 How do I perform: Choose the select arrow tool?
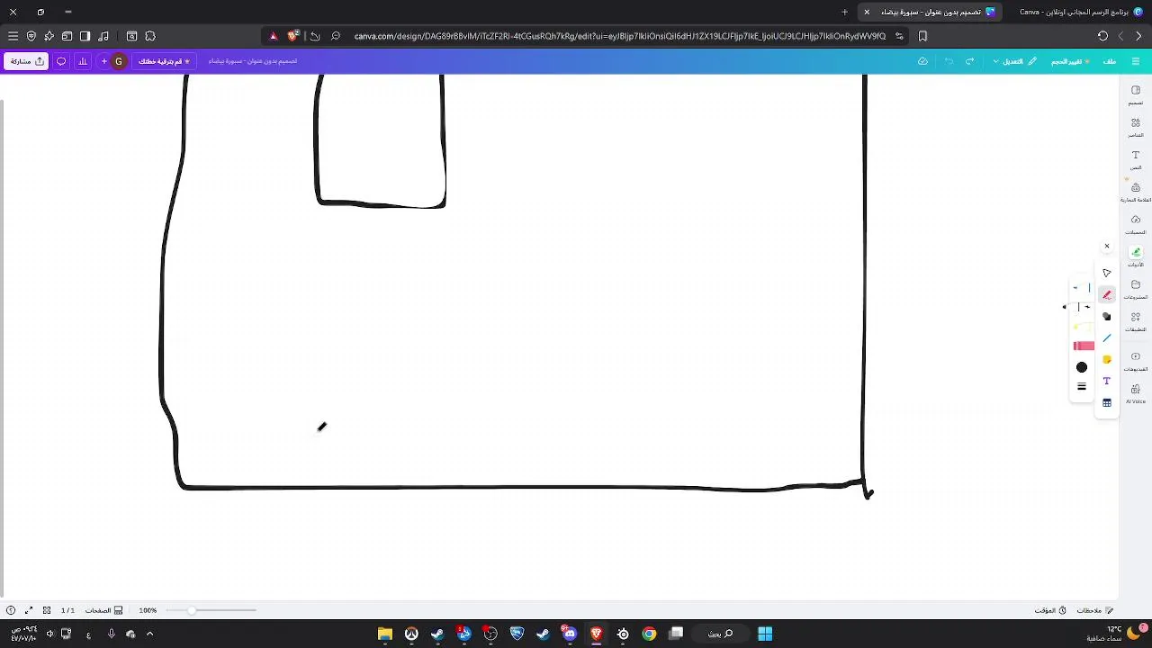point(1107,273)
